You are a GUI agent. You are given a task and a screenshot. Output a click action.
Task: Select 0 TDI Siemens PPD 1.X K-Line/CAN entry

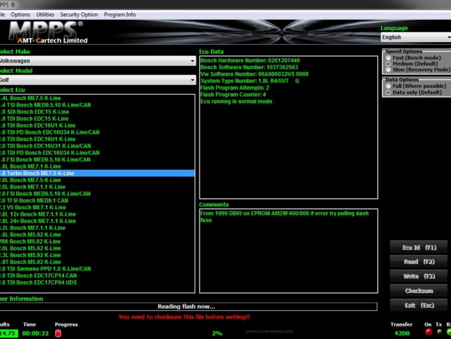coord(97,268)
